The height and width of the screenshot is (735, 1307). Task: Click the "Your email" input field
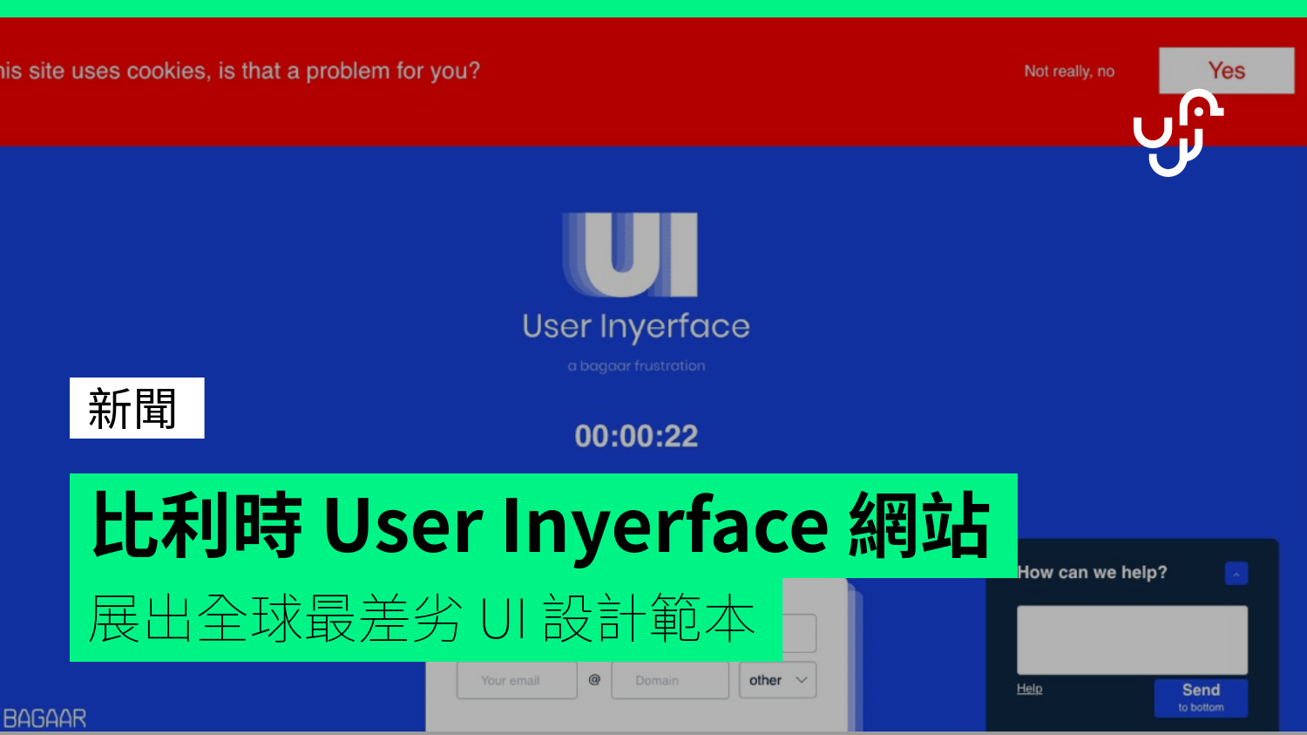point(516,680)
